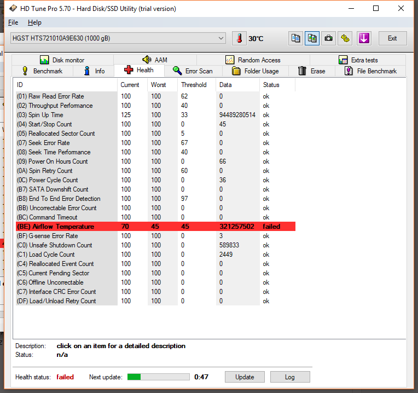Click the Erase trash can icon

[x=302, y=71]
